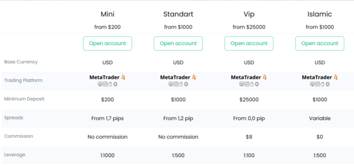Choose the Android icon in the Vip column
354x166 pixels.
click(257, 84)
